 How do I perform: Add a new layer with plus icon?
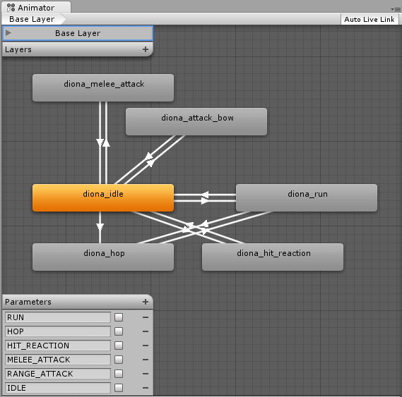tap(146, 49)
